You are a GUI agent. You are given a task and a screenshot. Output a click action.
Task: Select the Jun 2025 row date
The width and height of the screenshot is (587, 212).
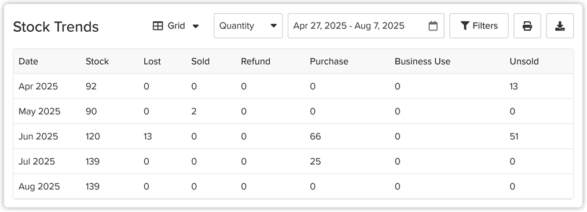[x=38, y=136]
